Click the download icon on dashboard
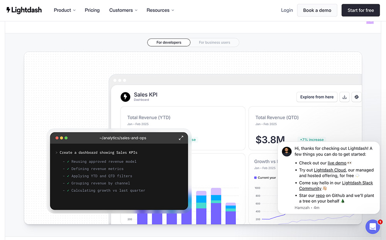Viewport: 386px width, 240px height. coord(344,97)
